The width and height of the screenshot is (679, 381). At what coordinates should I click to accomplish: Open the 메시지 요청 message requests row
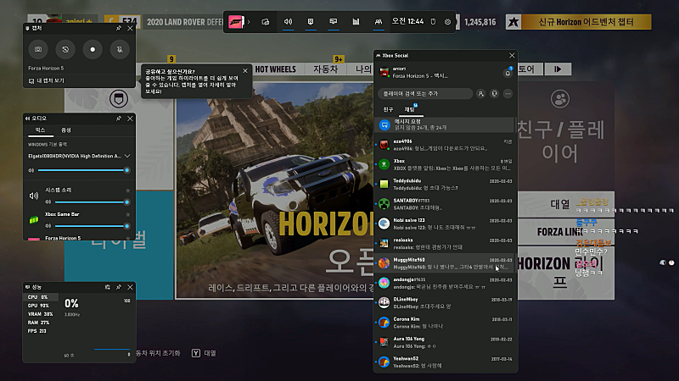(x=445, y=124)
